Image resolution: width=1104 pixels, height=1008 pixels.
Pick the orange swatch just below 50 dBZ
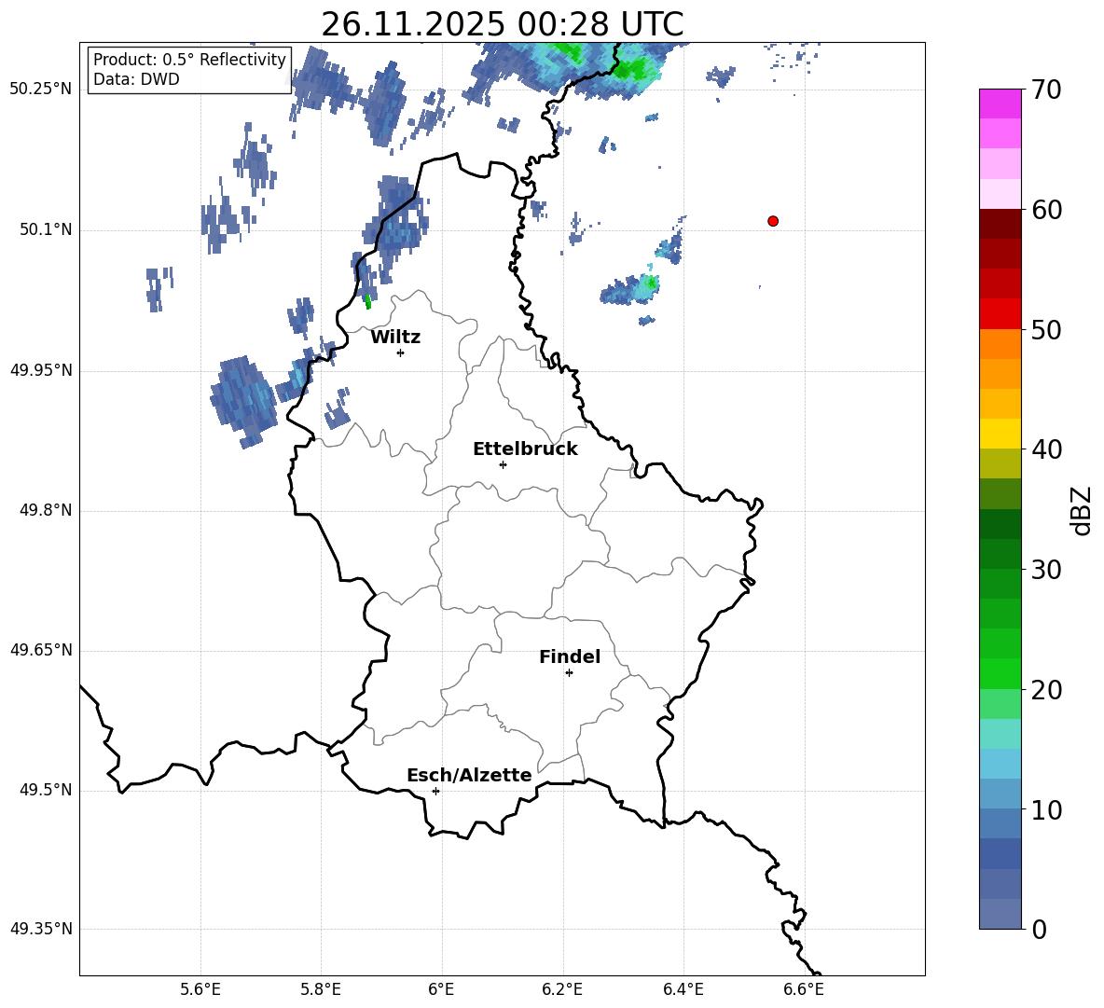pos(1000,344)
